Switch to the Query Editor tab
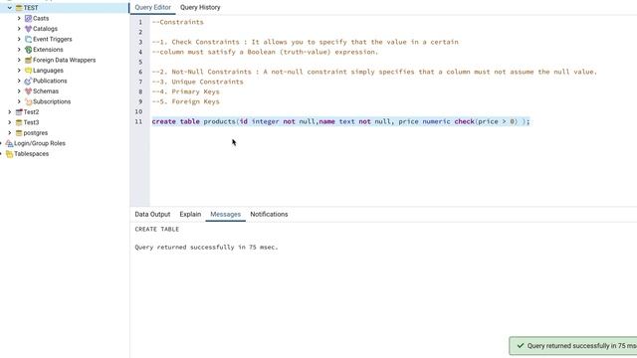The width and height of the screenshot is (637, 358). tap(152, 7)
